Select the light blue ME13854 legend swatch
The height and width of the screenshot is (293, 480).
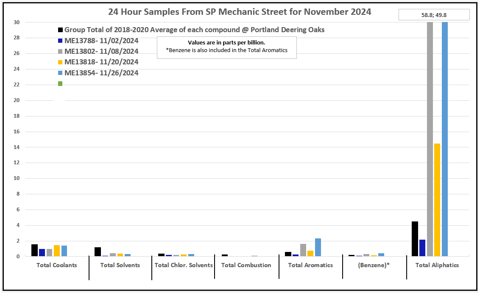click(x=60, y=73)
